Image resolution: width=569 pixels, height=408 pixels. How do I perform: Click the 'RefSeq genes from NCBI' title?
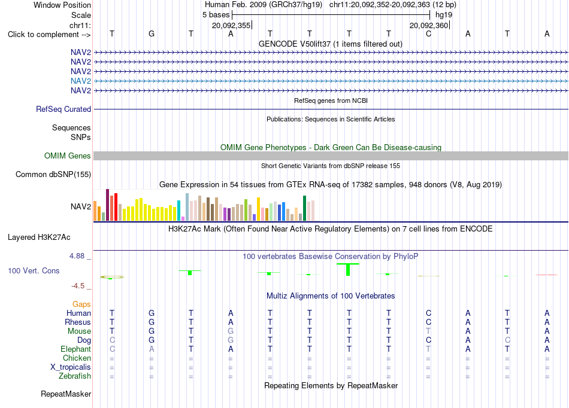tap(331, 101)
